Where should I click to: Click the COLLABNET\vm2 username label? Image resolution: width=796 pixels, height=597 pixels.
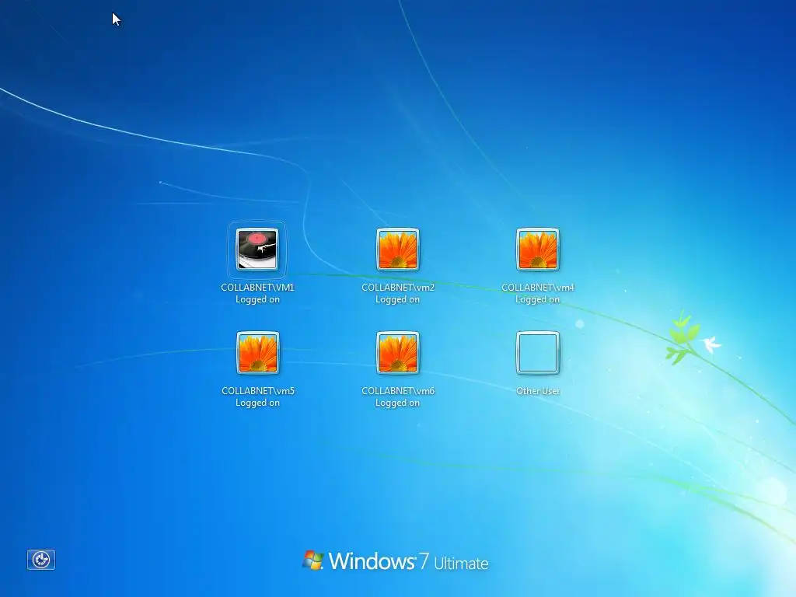pos(398,288)
